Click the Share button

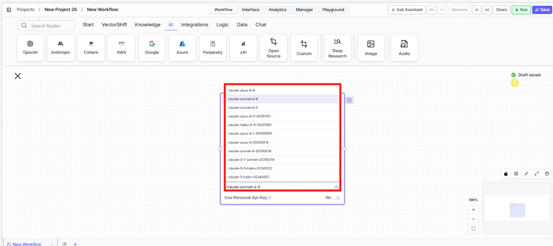pyautogui.click(x=501, y=10)
